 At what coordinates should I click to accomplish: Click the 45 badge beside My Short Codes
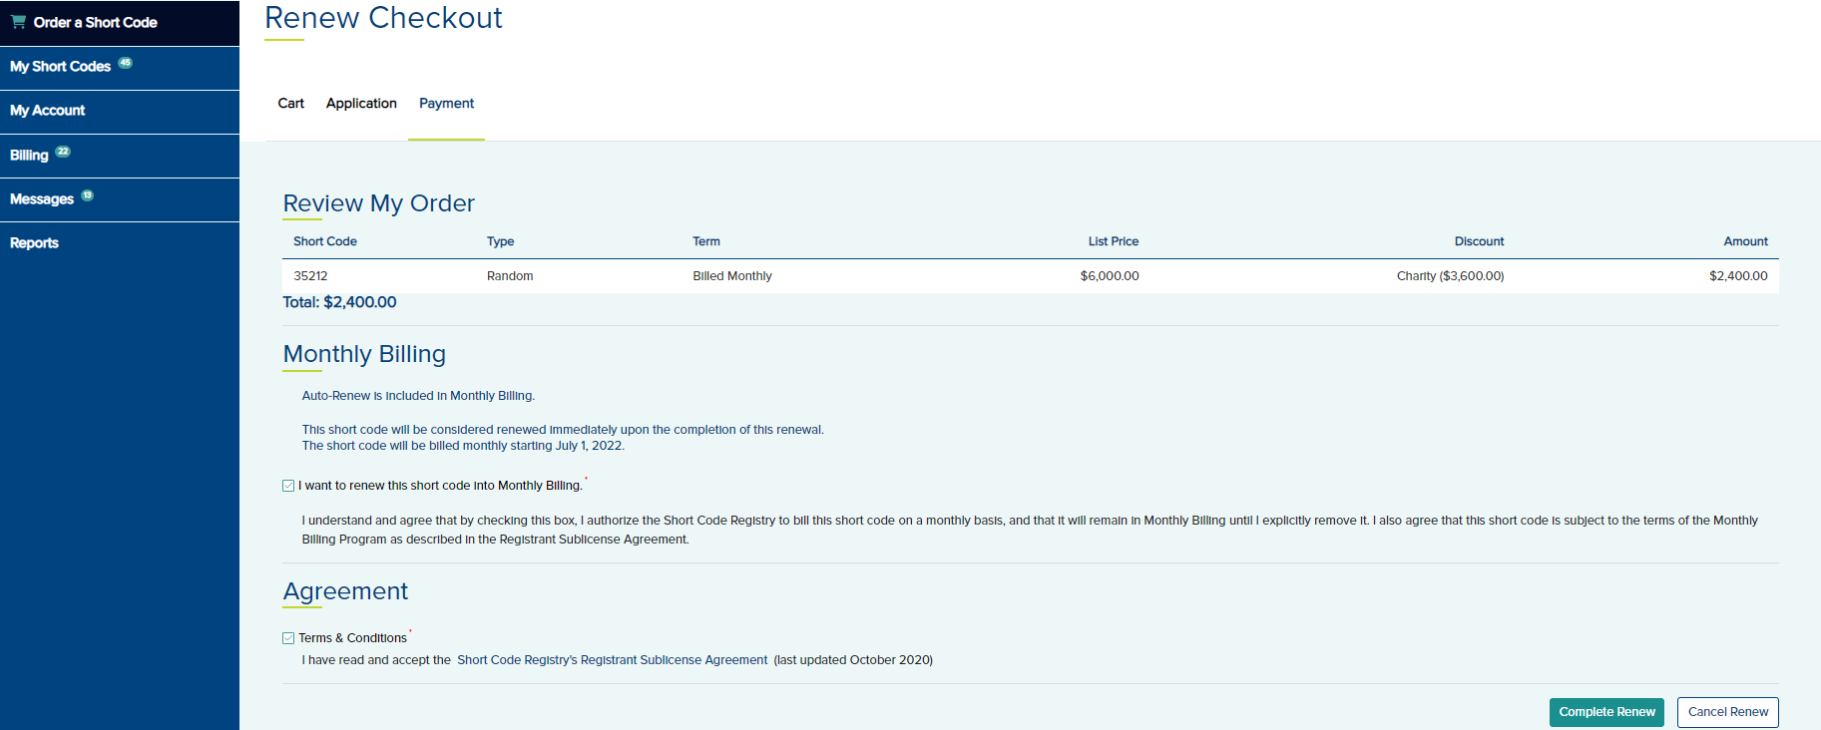(x=125, y=63)
